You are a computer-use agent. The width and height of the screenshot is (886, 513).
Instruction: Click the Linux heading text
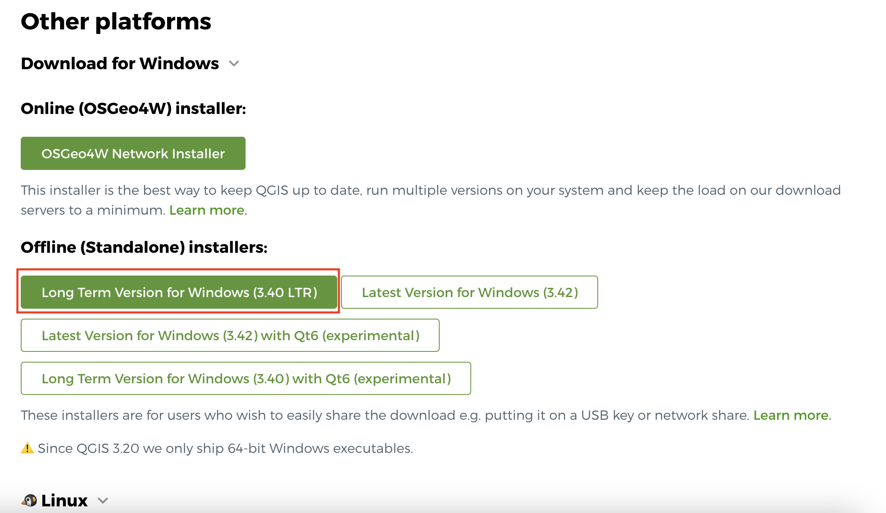(x=64, y=501)
